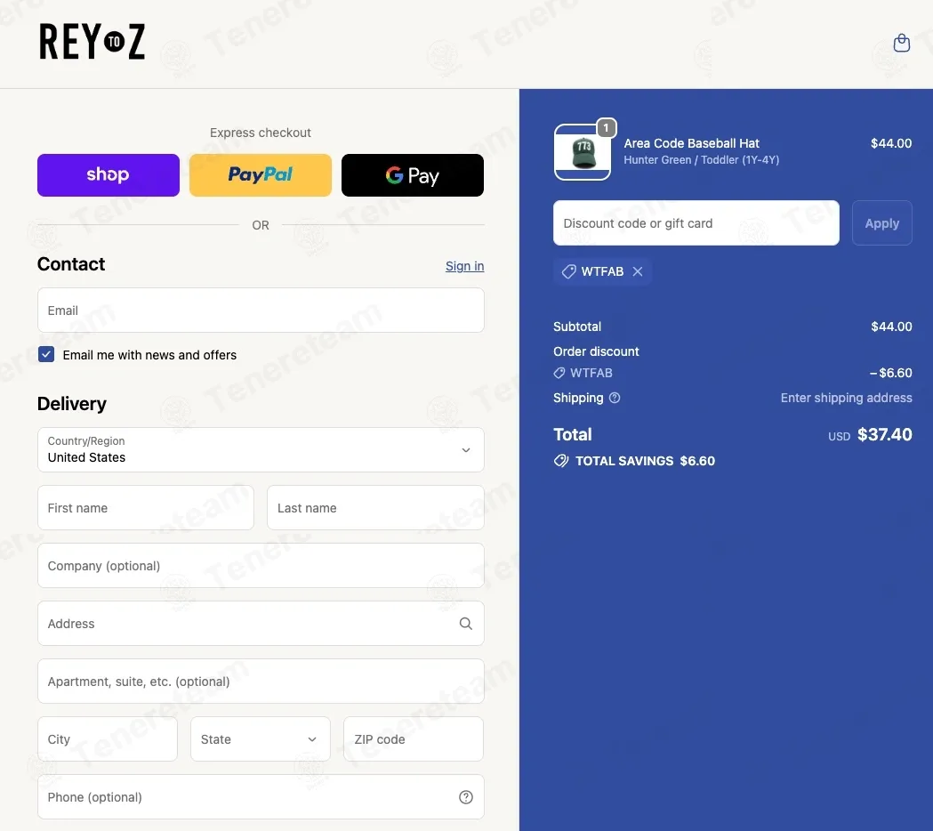The height and width of the screenshot is (831, 933).
Task: Expand the Country/Region dropdown
Action: [x=261, y=450]
